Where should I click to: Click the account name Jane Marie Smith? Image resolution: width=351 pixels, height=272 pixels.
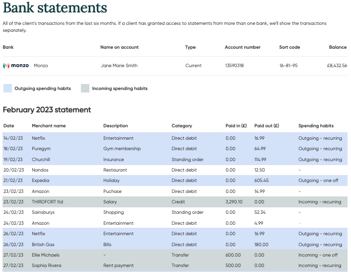pyautogui.click(x=119, y=66)
